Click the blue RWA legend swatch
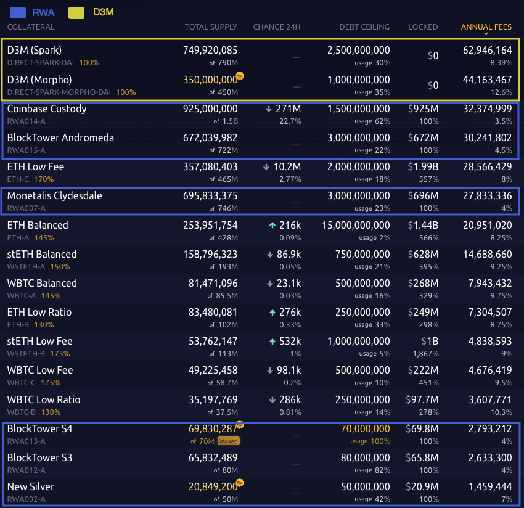Viewport: 524px width, 508px height. [x=18, y=12]
